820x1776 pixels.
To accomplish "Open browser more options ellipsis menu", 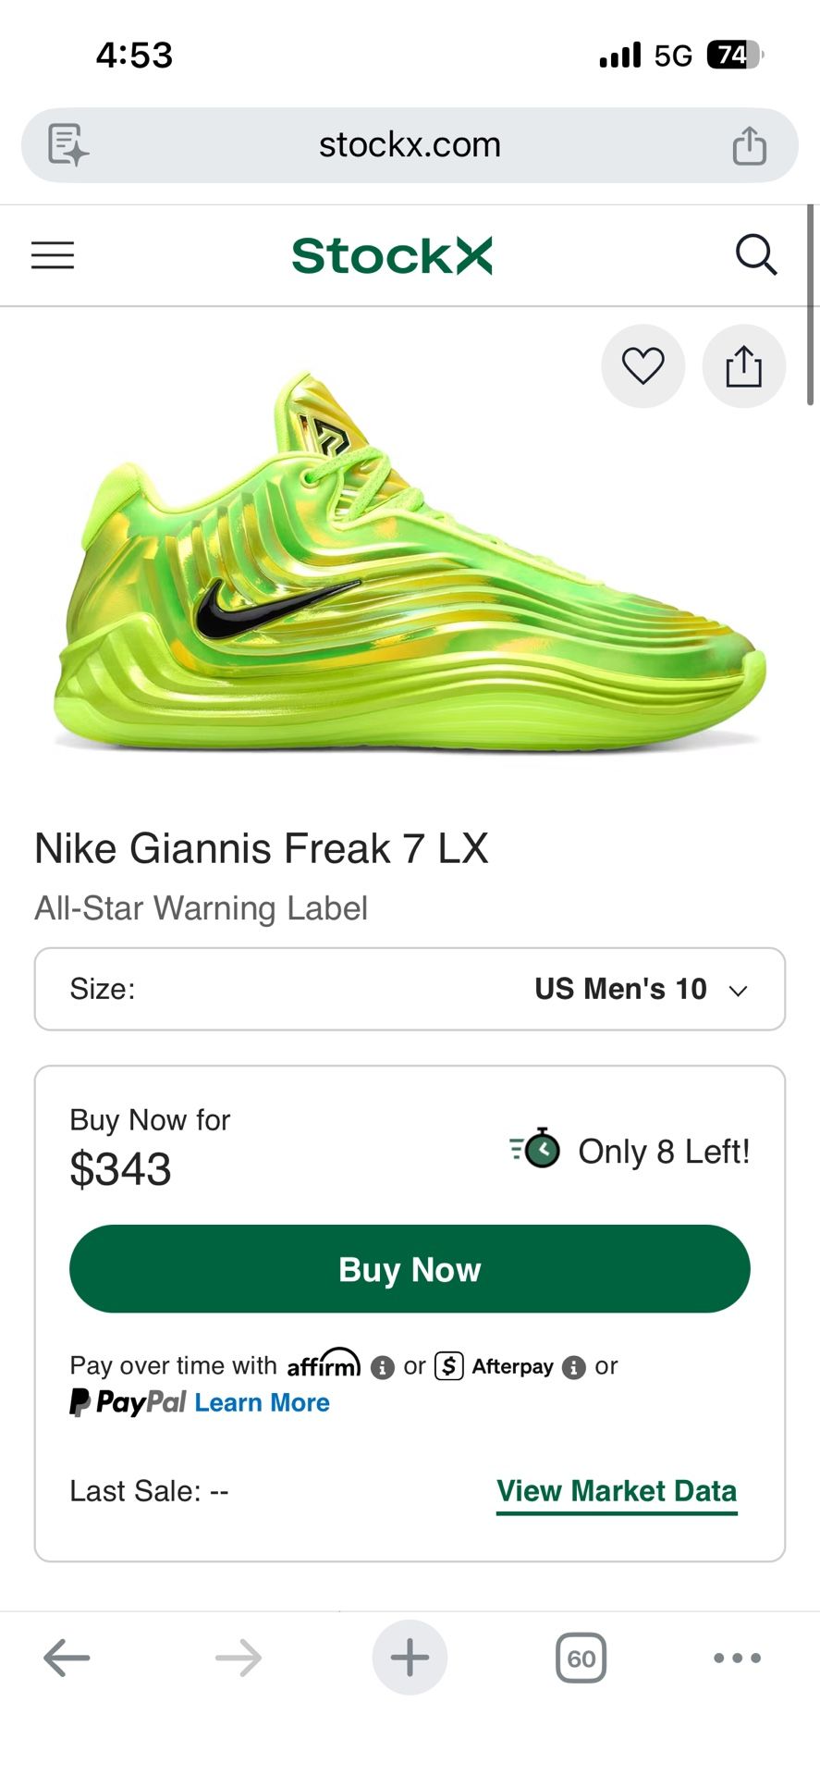I will pos(737,1658).
